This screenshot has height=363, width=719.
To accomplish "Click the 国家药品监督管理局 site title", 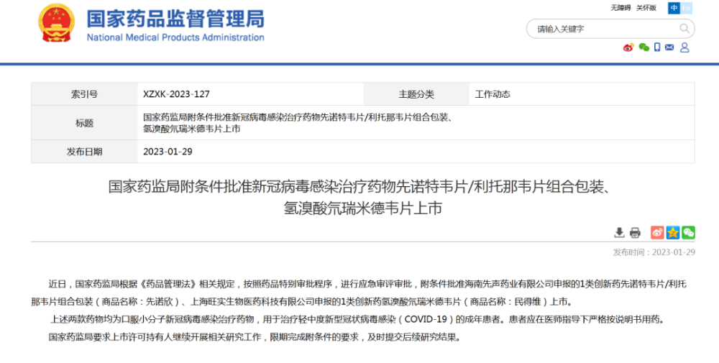I will (175, 19).
